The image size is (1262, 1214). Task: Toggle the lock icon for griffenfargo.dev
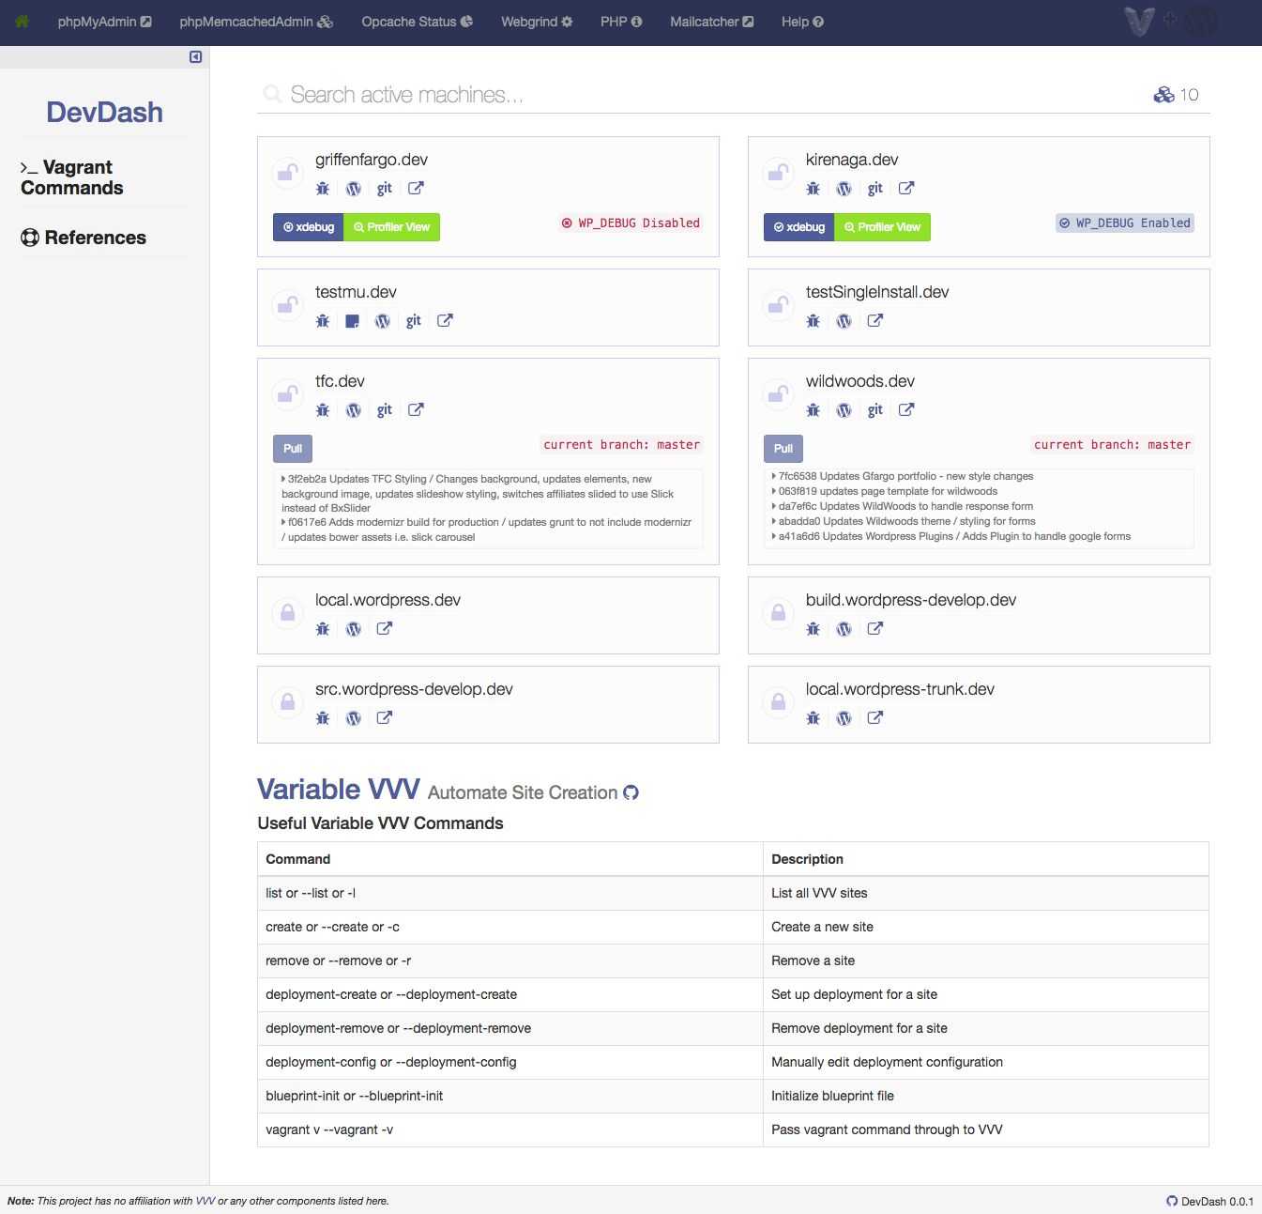coord(287,172)
